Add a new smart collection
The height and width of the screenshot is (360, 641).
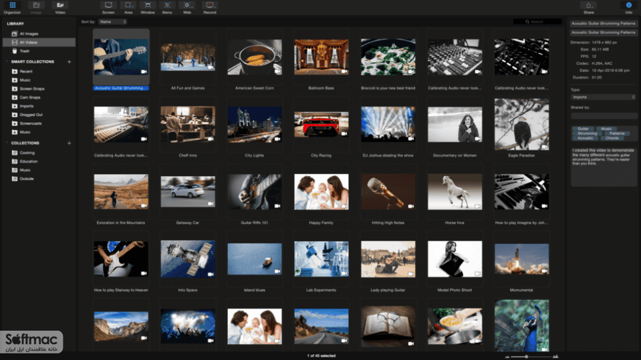[69, 61]
